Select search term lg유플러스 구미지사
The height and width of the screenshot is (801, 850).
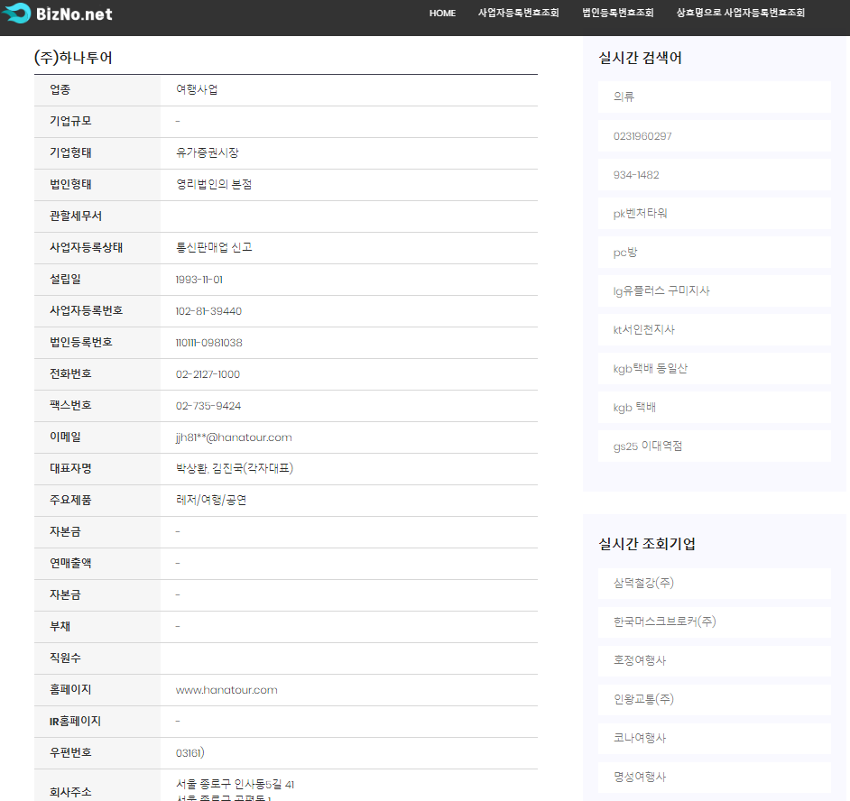(715, 291)
